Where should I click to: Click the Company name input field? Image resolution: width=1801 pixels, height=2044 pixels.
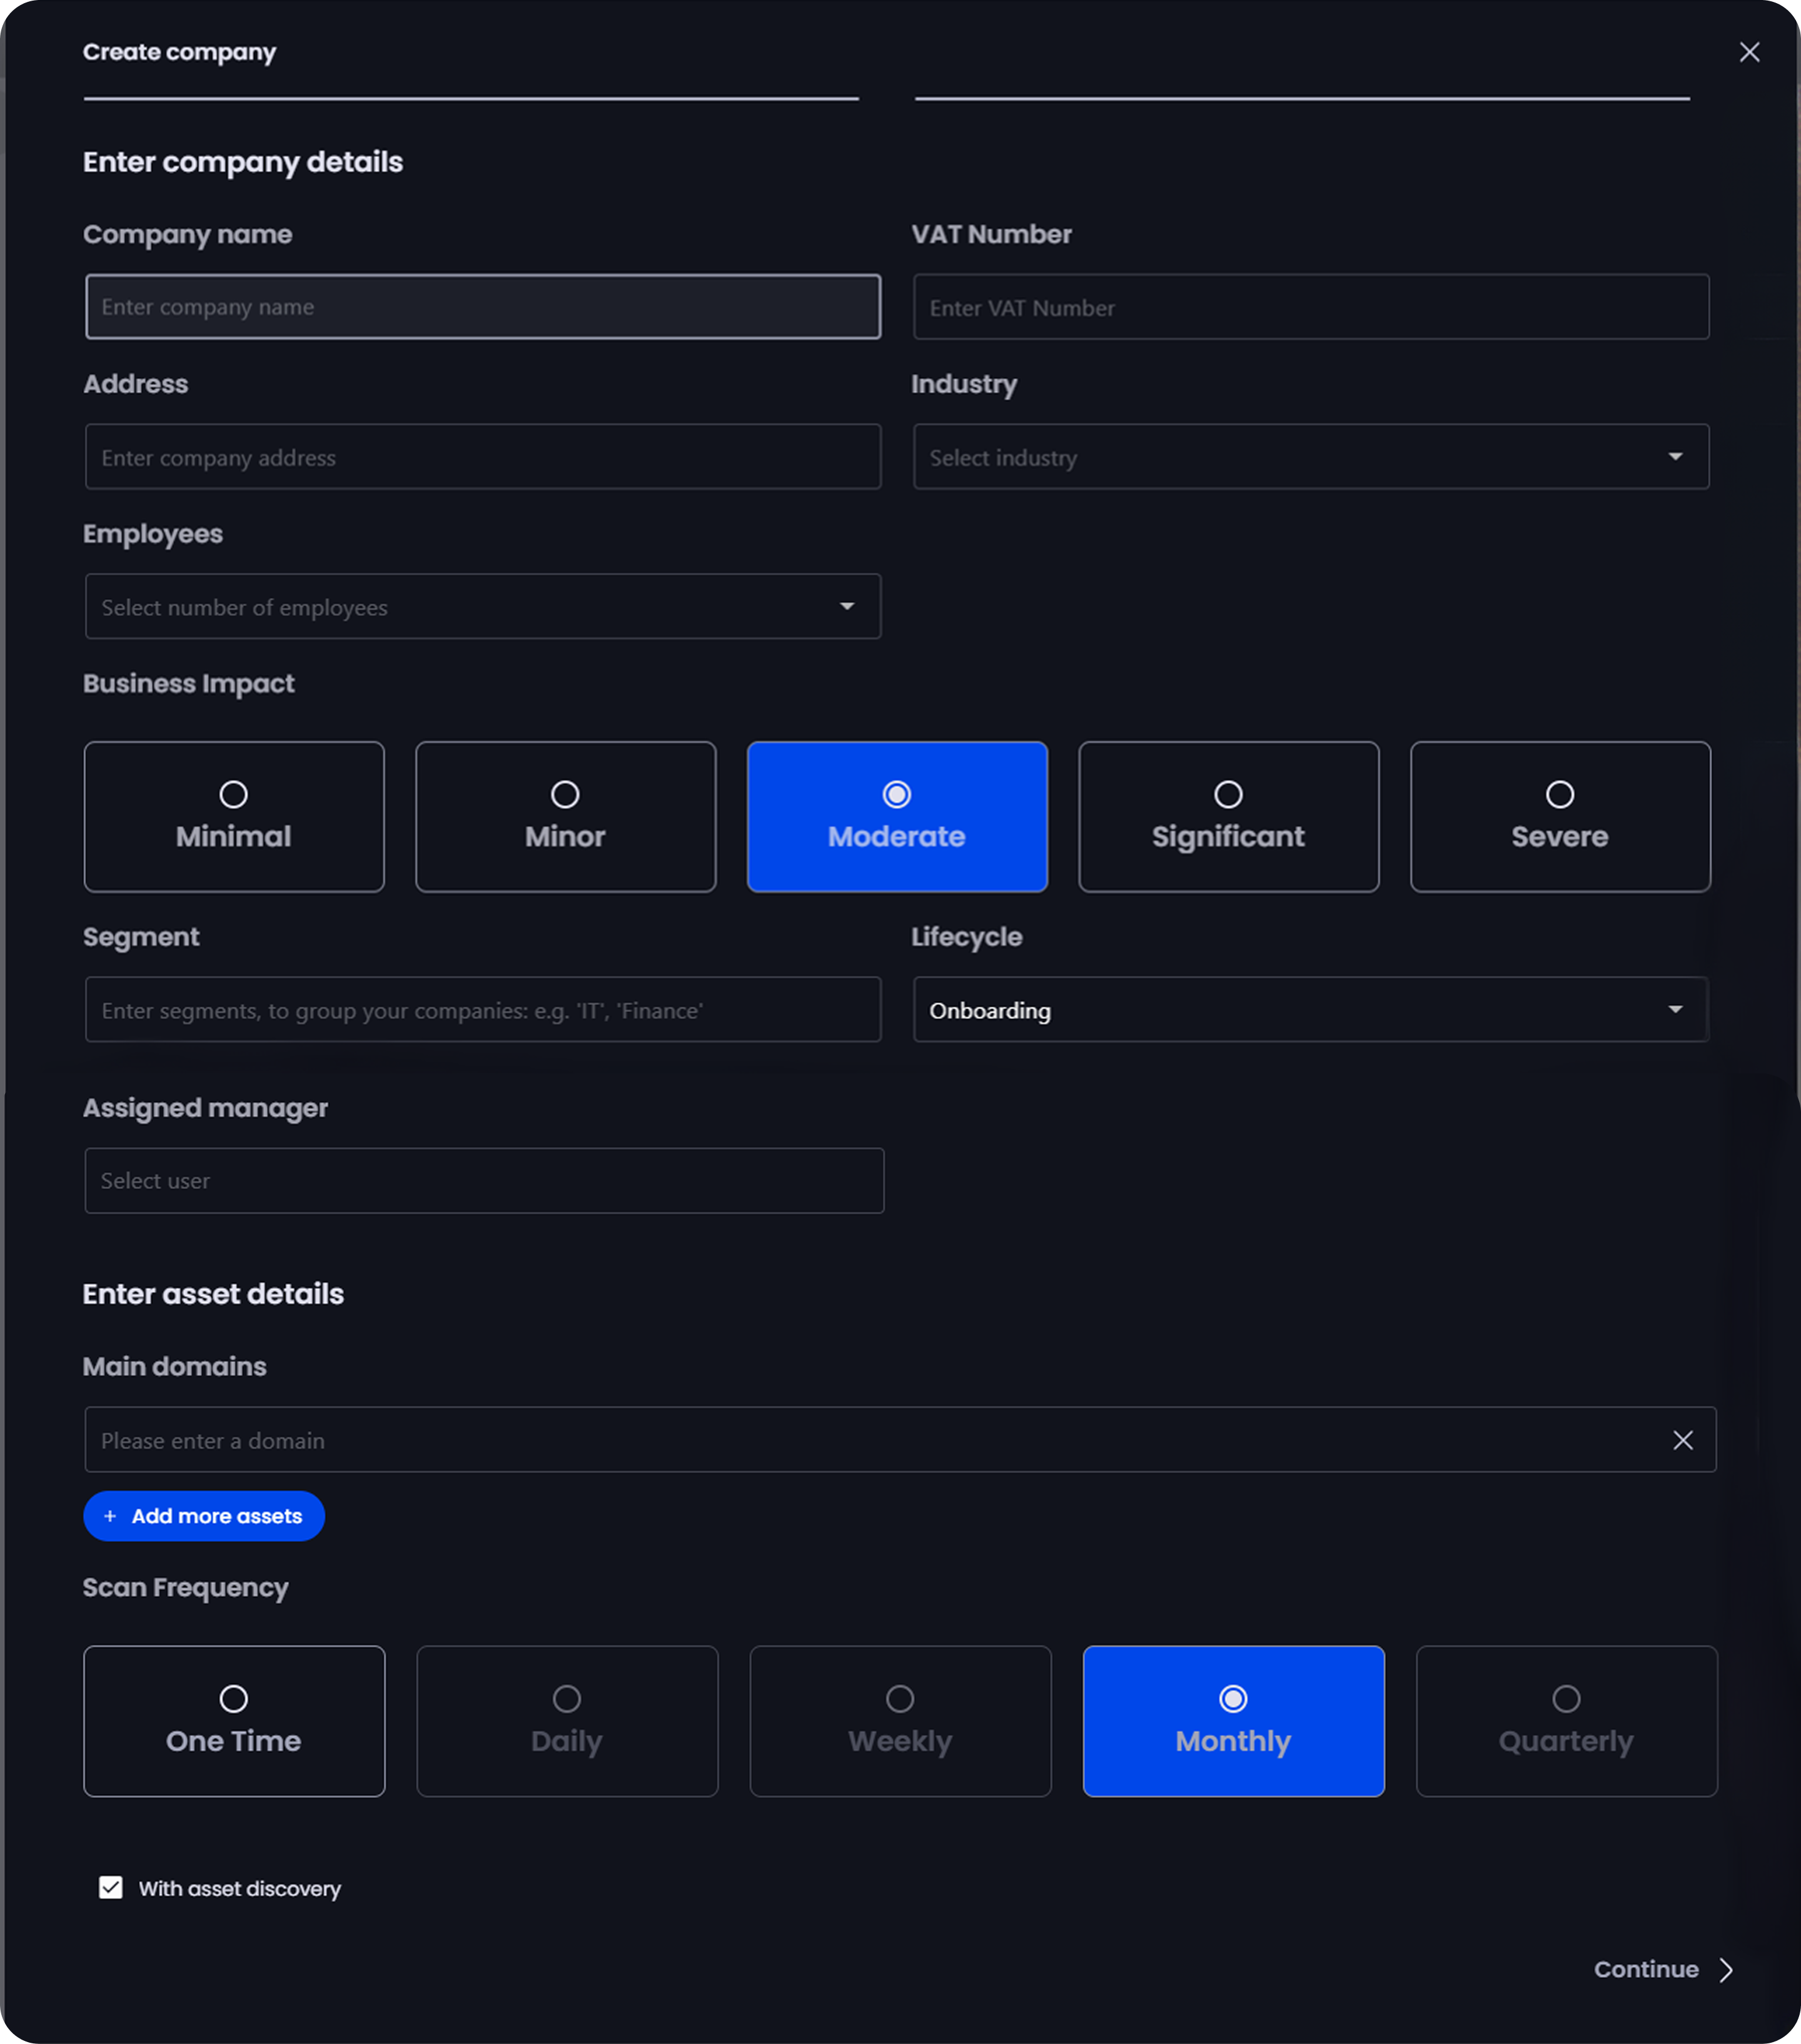pos(483,307)
